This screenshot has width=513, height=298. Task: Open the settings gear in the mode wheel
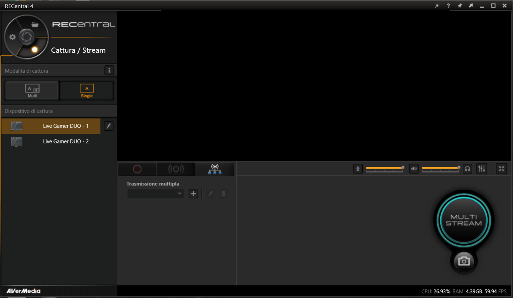[x=12, y=37]
